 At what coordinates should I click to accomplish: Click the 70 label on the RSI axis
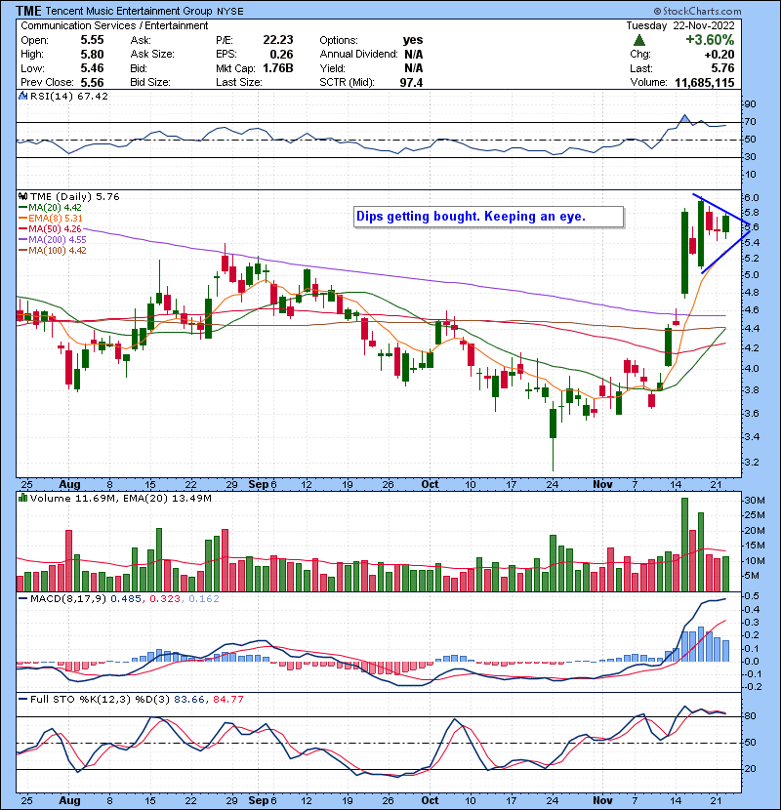[750, 122]
